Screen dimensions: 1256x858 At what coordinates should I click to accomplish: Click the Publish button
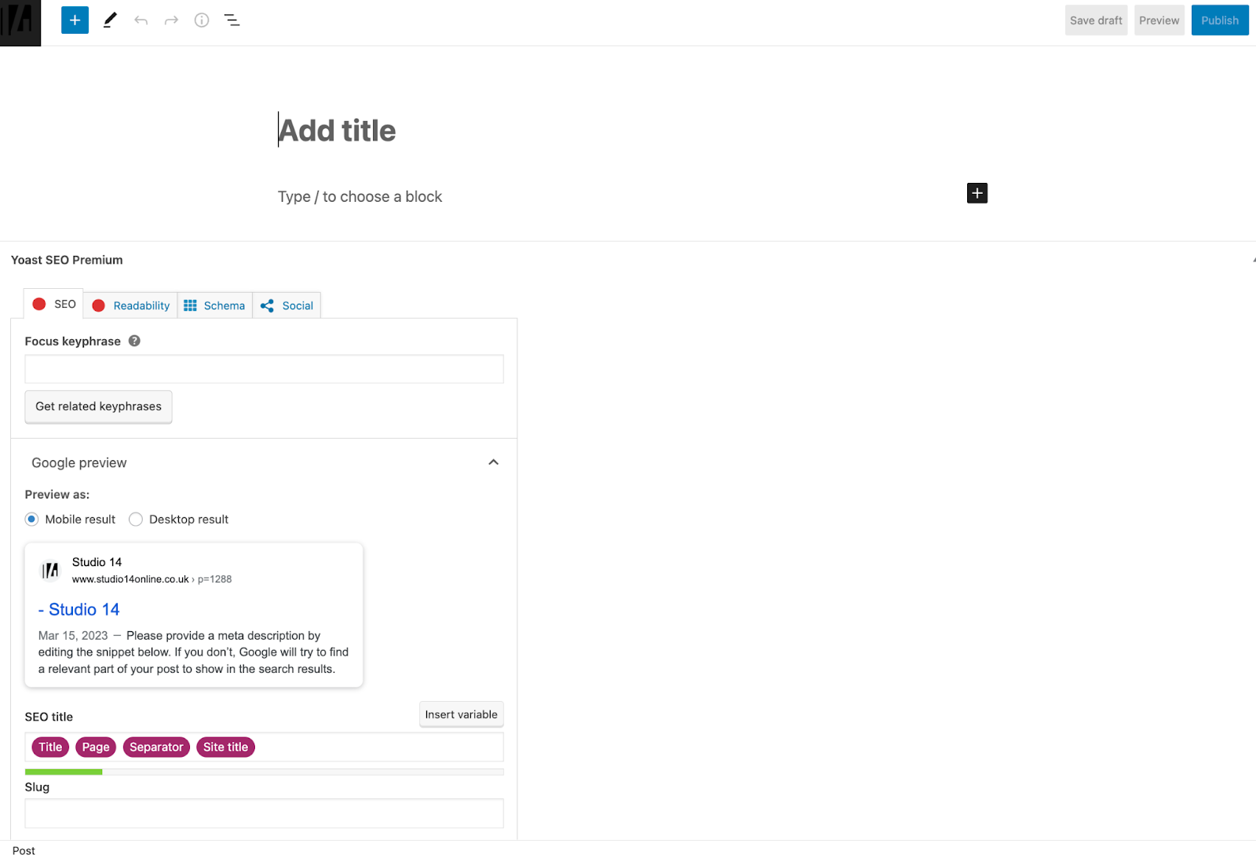tap(1220, 20)
